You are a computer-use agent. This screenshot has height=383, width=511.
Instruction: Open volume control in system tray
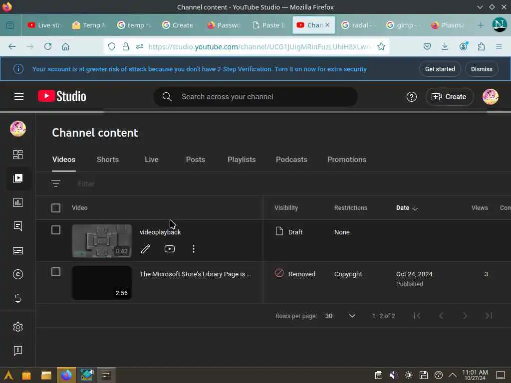coord(393,375)
